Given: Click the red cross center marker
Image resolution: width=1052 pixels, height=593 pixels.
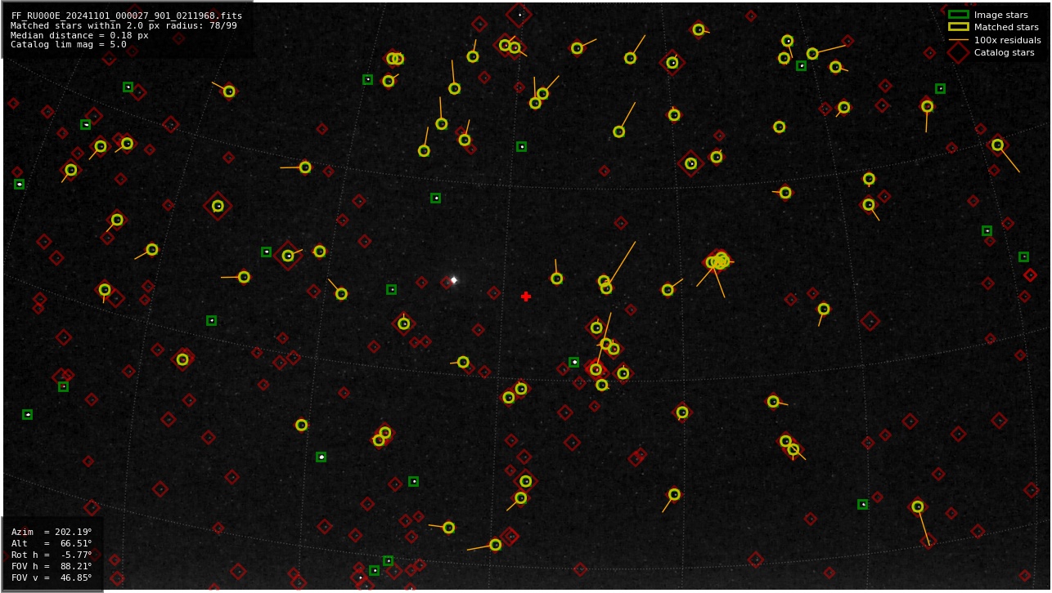Looking at the screenshot, I should tap(526, 296).
